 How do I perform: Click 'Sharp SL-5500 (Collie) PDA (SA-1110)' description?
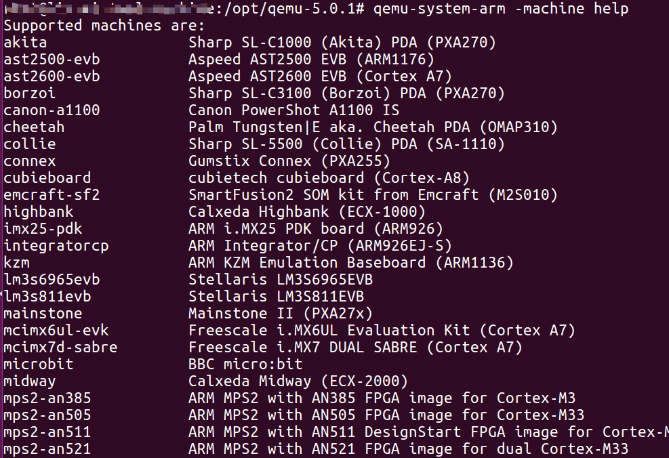[346, 144]
